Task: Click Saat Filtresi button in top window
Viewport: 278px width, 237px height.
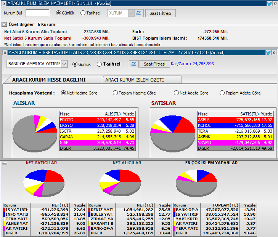Action: (x=161, y=13)
